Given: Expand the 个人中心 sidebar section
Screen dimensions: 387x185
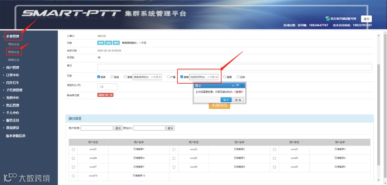Looking at the screenshot, I should (x=13, y=113).
